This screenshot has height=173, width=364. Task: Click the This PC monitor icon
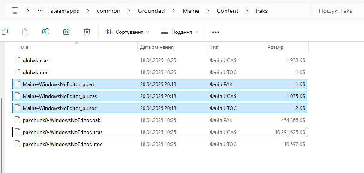(x=15, y=11)
